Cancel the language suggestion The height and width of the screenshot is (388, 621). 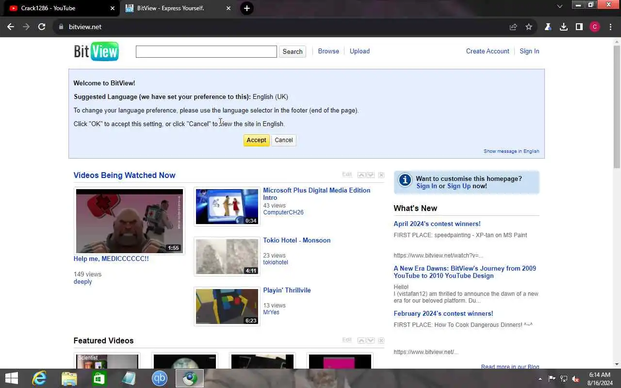click(284, 140)
